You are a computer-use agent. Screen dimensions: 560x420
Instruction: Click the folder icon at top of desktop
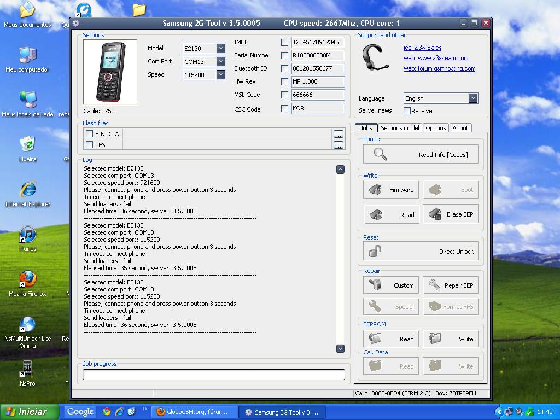pyautogui.click(x=139, y=10)
